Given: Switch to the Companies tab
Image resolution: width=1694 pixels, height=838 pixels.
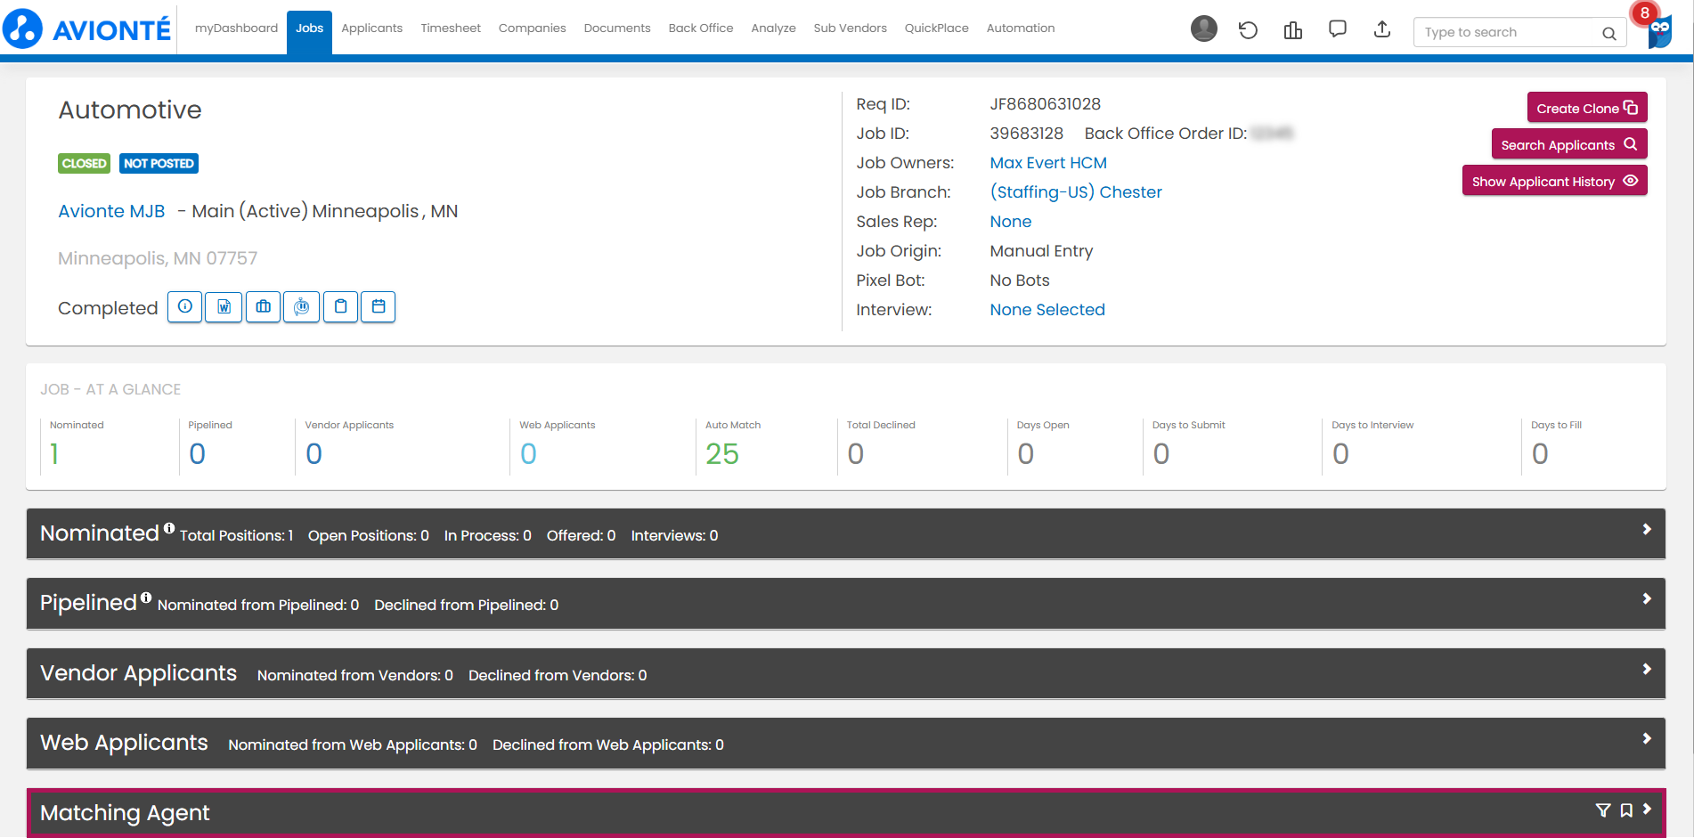Looking at the screenshot, I should (532, 28).
